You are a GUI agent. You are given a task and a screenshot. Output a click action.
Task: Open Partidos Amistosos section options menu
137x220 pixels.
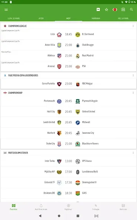coord(133,153)
